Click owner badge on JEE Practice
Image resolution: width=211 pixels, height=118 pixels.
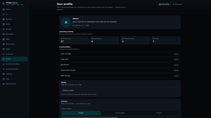point(176,65)
